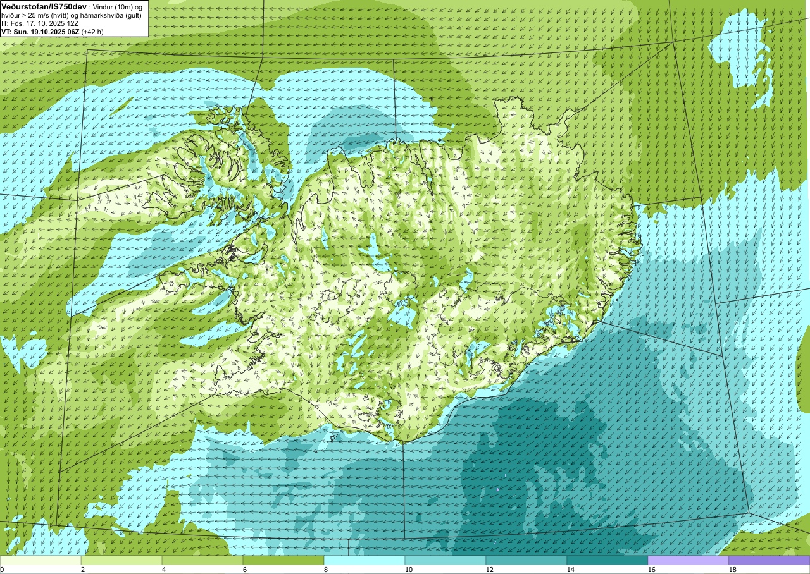Click the 16-18 m/s lavender legend swatch
The height and width of the screenshot is (574, 810).
688,560
